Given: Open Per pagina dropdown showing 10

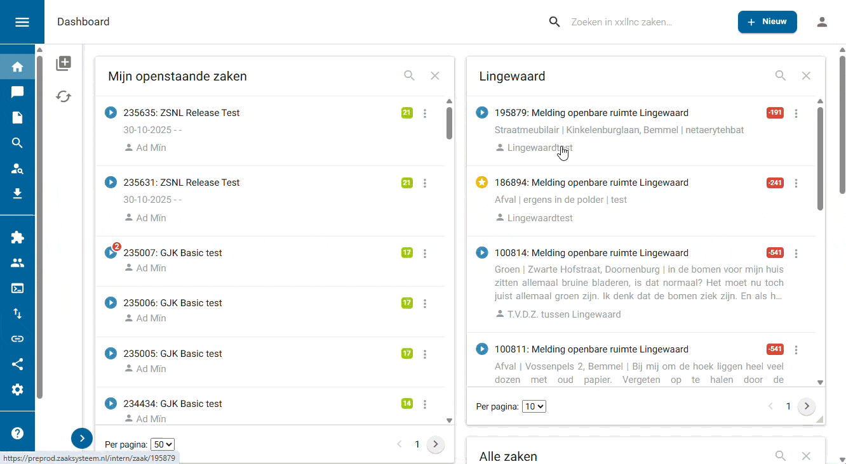Looking at the screenshot, I should click(534, 406).
